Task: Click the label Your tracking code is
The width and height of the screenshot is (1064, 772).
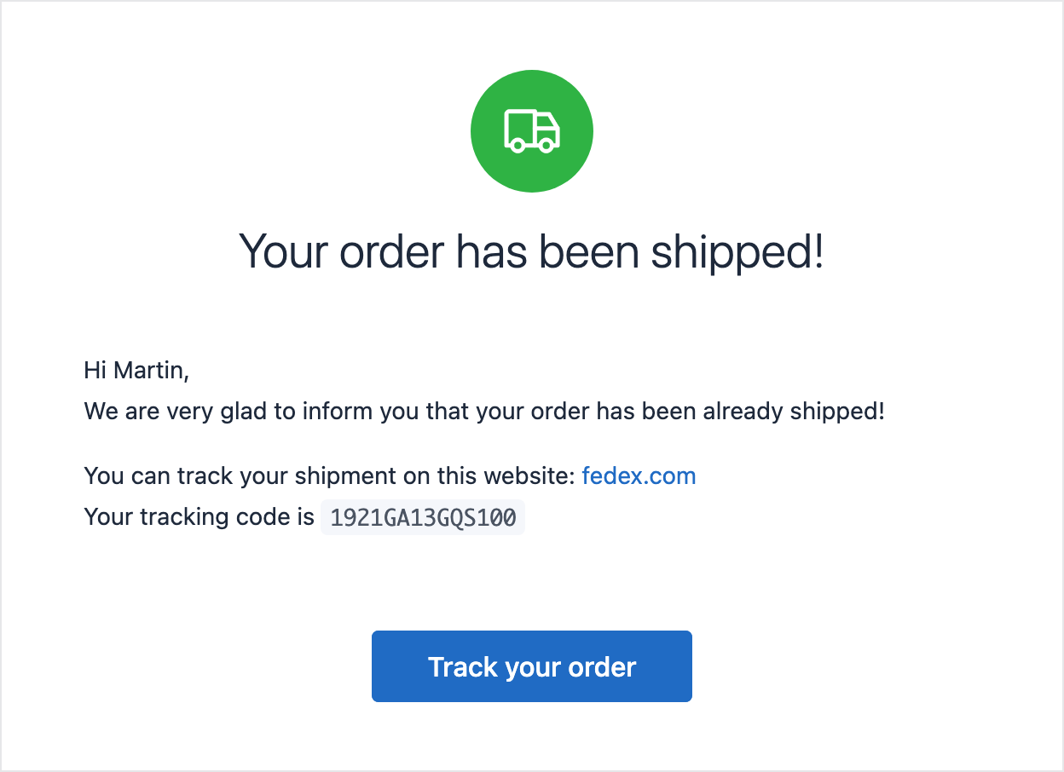Action: coord(198,516)
